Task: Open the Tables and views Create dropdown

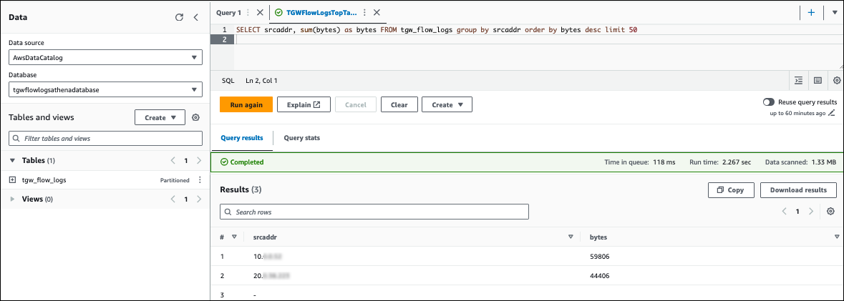Action: coord(160,117)
